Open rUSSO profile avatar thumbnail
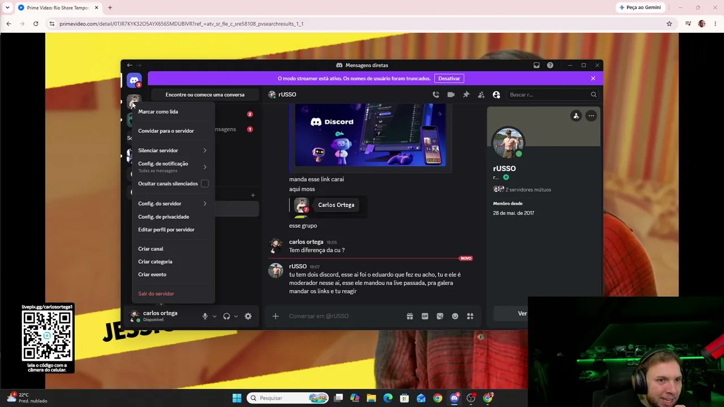The height and width of the screenshot is (407, 724). click(x=508, y=142)
